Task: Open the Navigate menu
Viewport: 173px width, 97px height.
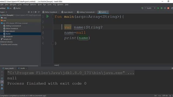Action: point(13,5)
